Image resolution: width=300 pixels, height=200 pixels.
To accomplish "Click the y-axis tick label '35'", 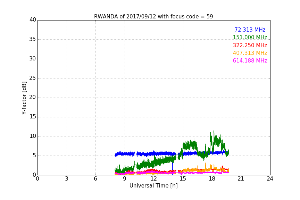I will tap(33, 39).
